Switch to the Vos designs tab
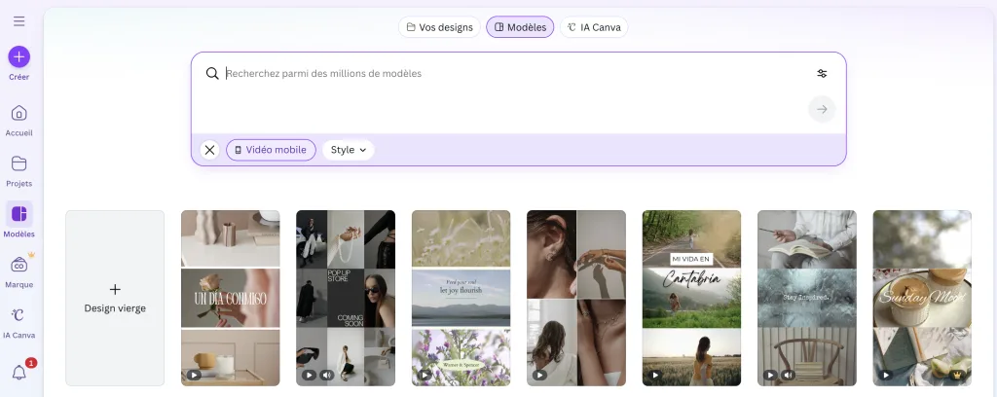 [x=439, y=27]
